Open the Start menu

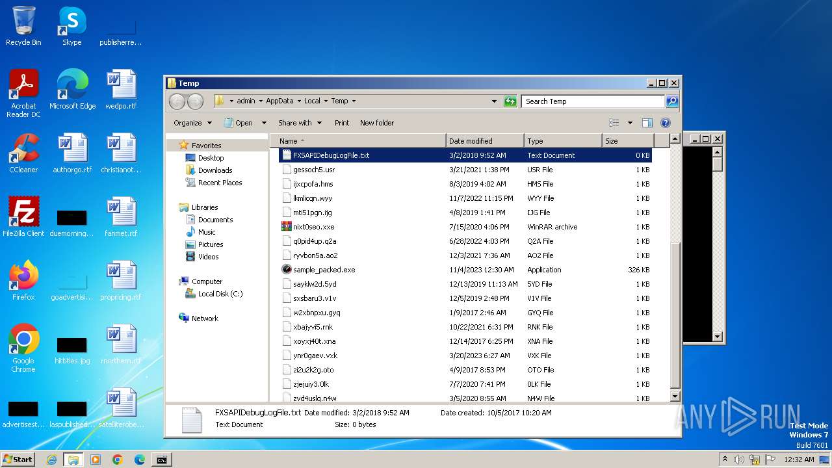tap(18, 460)
